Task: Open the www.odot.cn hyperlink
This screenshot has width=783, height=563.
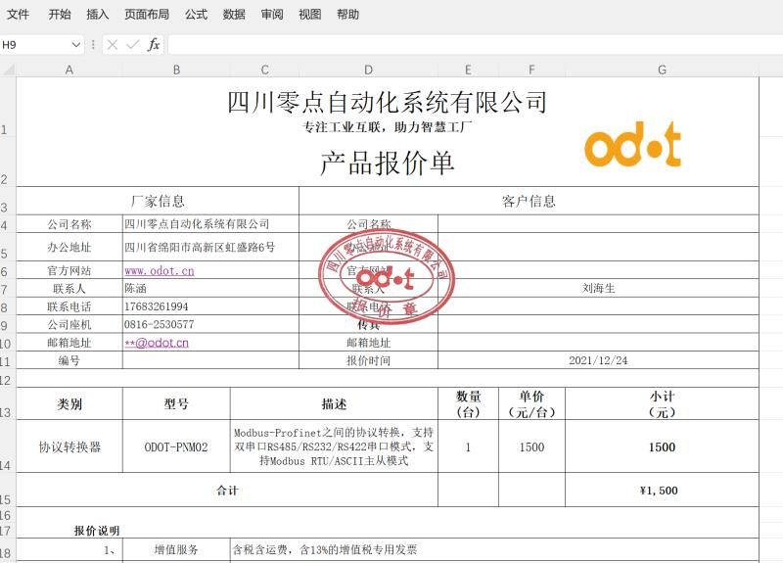Action: click(159, 271)
